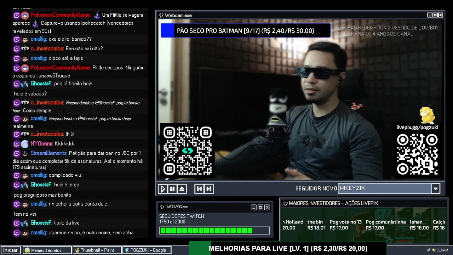Click the Iniciar start button
This screenshot has height=255, width=453.
pos(11,250)
